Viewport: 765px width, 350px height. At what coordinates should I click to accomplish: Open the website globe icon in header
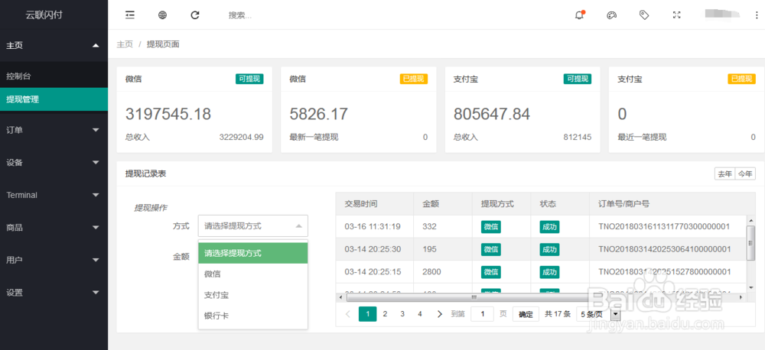point(162,15)
